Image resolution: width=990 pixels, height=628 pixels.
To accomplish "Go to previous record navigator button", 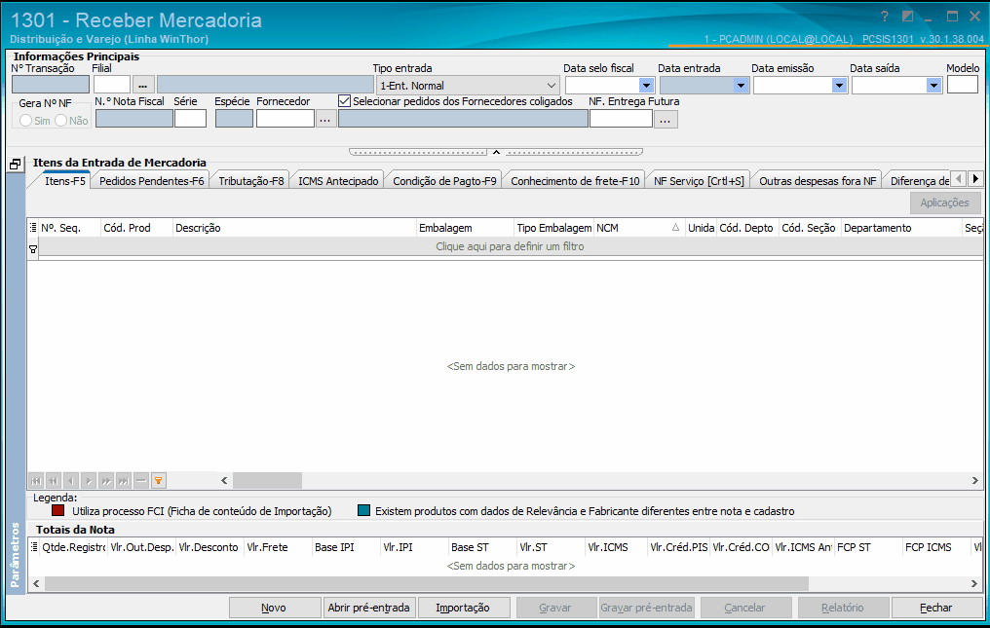I will click(71, 481).
